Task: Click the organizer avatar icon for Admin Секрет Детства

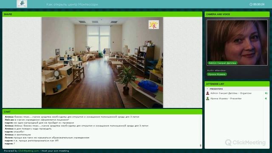Action: click(207, 93)
